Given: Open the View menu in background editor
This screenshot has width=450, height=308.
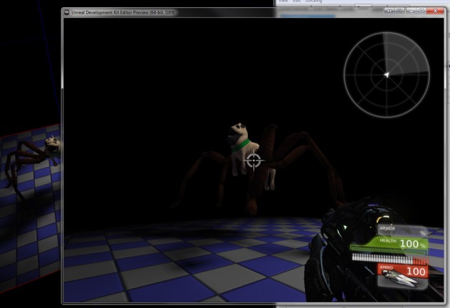Looking at the screenshot, I should click(x=284, y=2).
